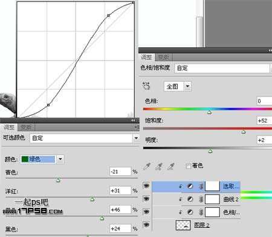Switch to 蒙版 tab in Selective Color panel

point(26,127)
